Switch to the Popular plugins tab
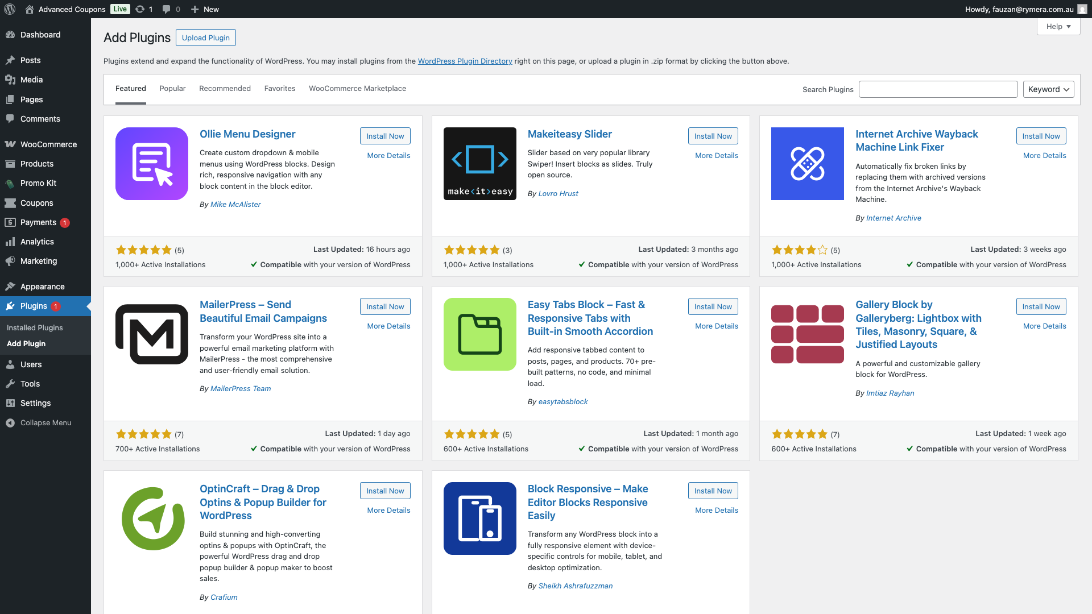Viewport: 1092px width, 614px height. (172, 88)
